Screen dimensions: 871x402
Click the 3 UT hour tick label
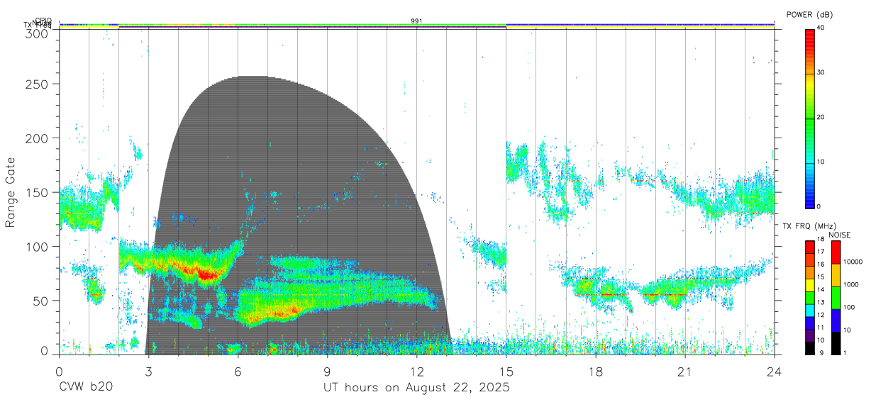tap(148, 372)
